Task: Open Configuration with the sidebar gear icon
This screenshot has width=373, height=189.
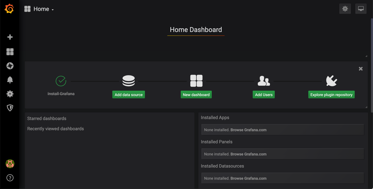Action: (10, 94)
